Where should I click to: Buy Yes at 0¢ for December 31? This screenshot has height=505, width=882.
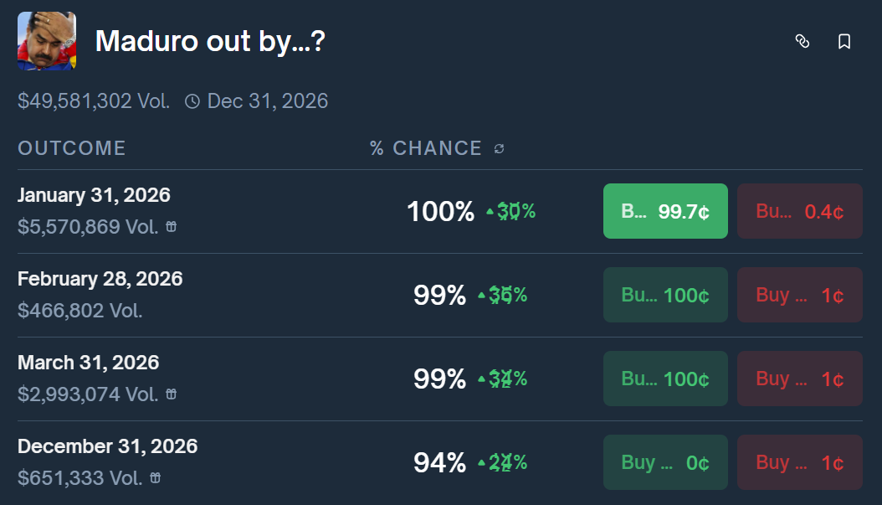point(665,462)
